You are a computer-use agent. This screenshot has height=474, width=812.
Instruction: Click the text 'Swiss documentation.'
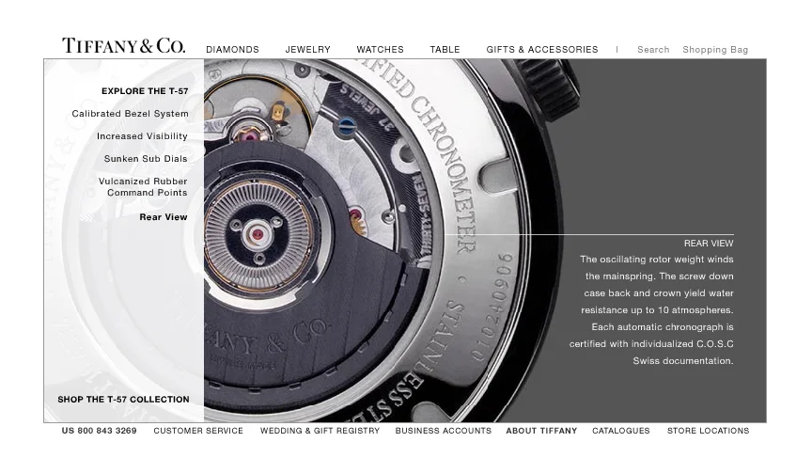pyautogui.click(x=683, y=361)
